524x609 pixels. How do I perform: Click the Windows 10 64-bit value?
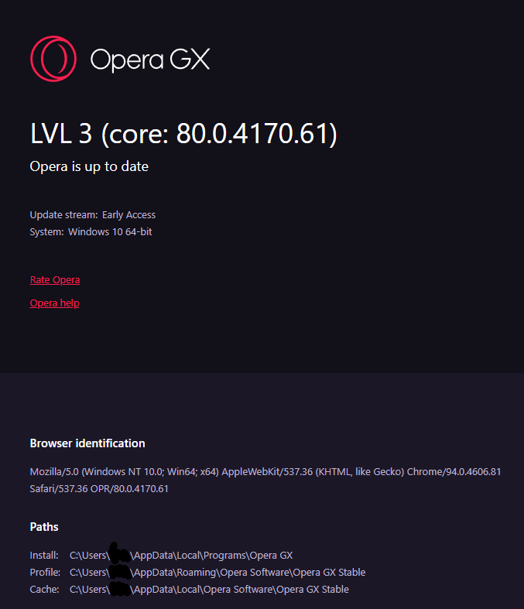pos(110,232)
